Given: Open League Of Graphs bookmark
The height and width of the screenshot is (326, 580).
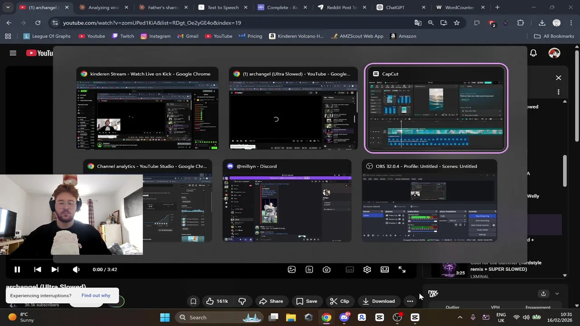Looking at the screenshot, I should 47,36.
